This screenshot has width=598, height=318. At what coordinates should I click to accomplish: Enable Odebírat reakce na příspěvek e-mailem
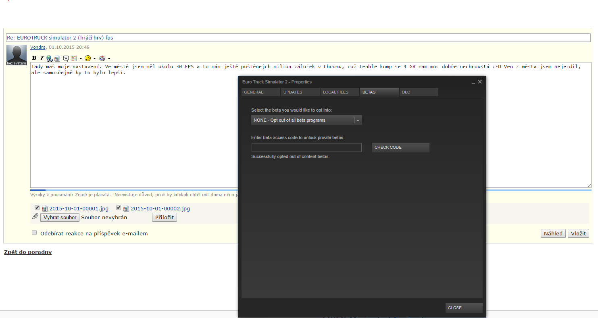coord(34,233)
